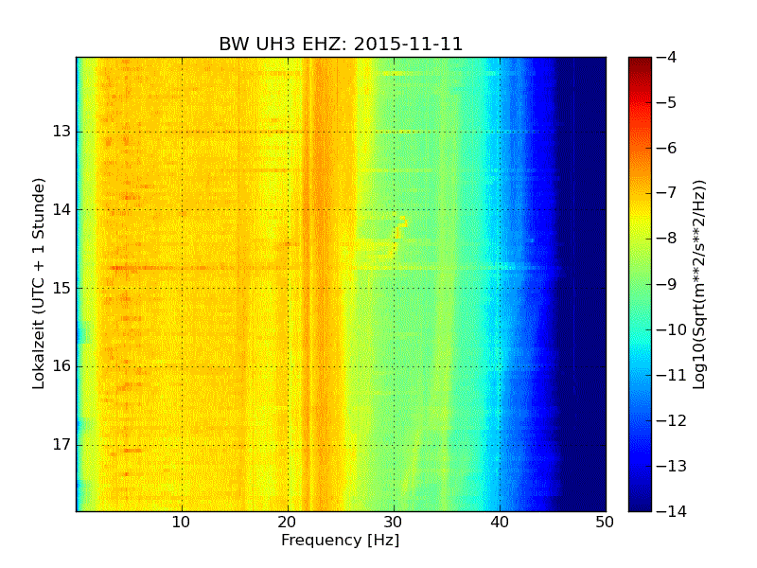Click the colorbar tick label '−4'
The image size is (757, 568).
tap(667, 57)
